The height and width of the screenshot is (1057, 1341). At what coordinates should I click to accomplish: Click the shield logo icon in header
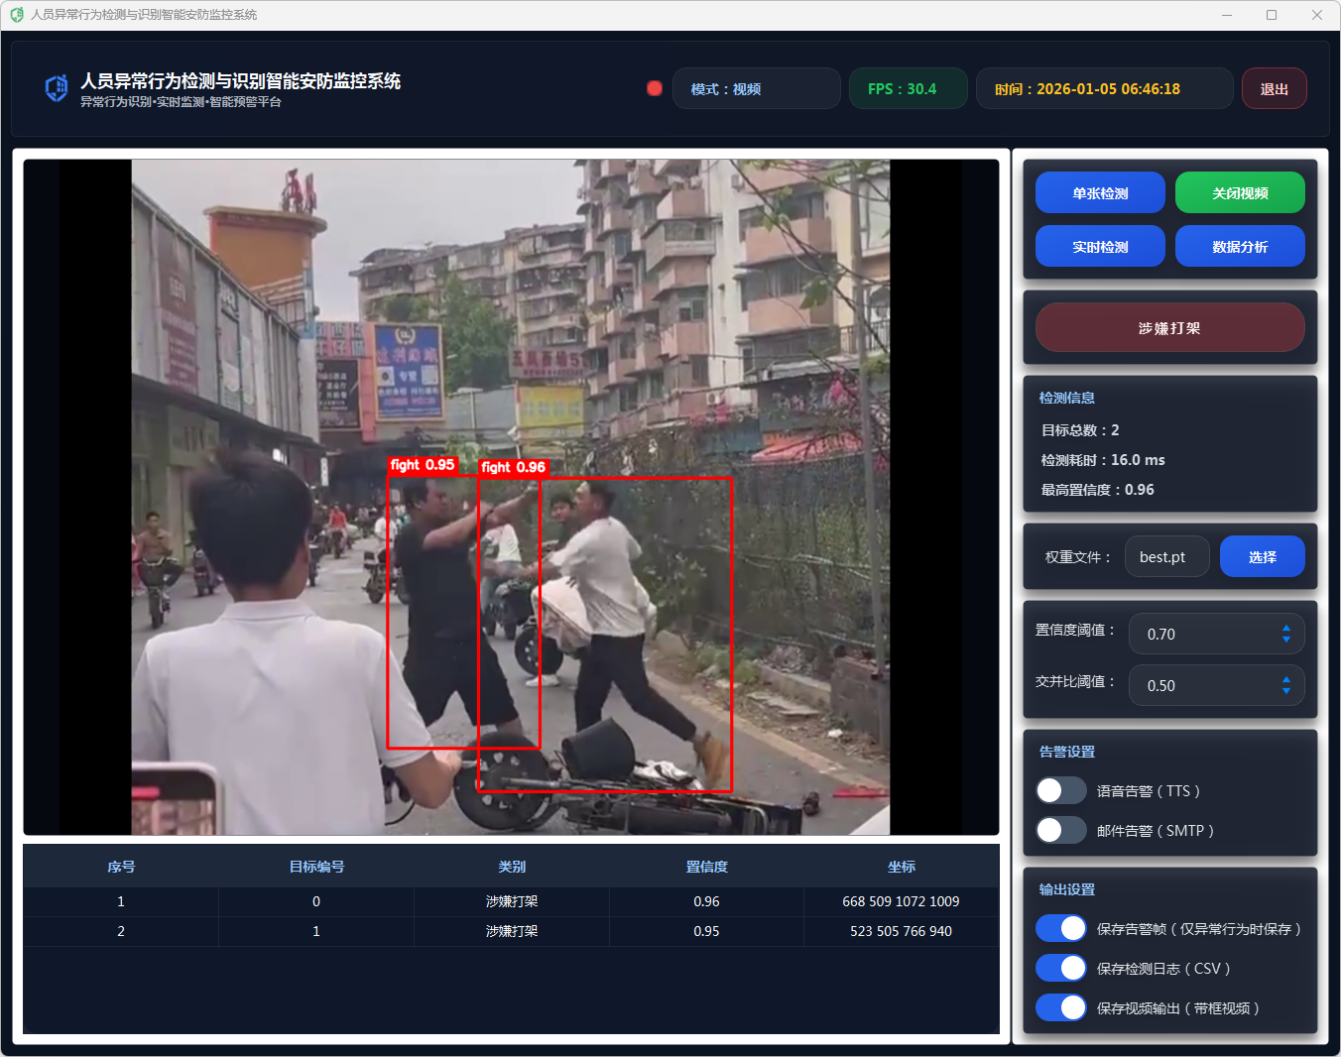57,88
